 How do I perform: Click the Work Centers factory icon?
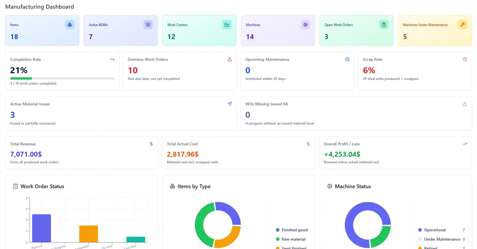coord(227,25)
